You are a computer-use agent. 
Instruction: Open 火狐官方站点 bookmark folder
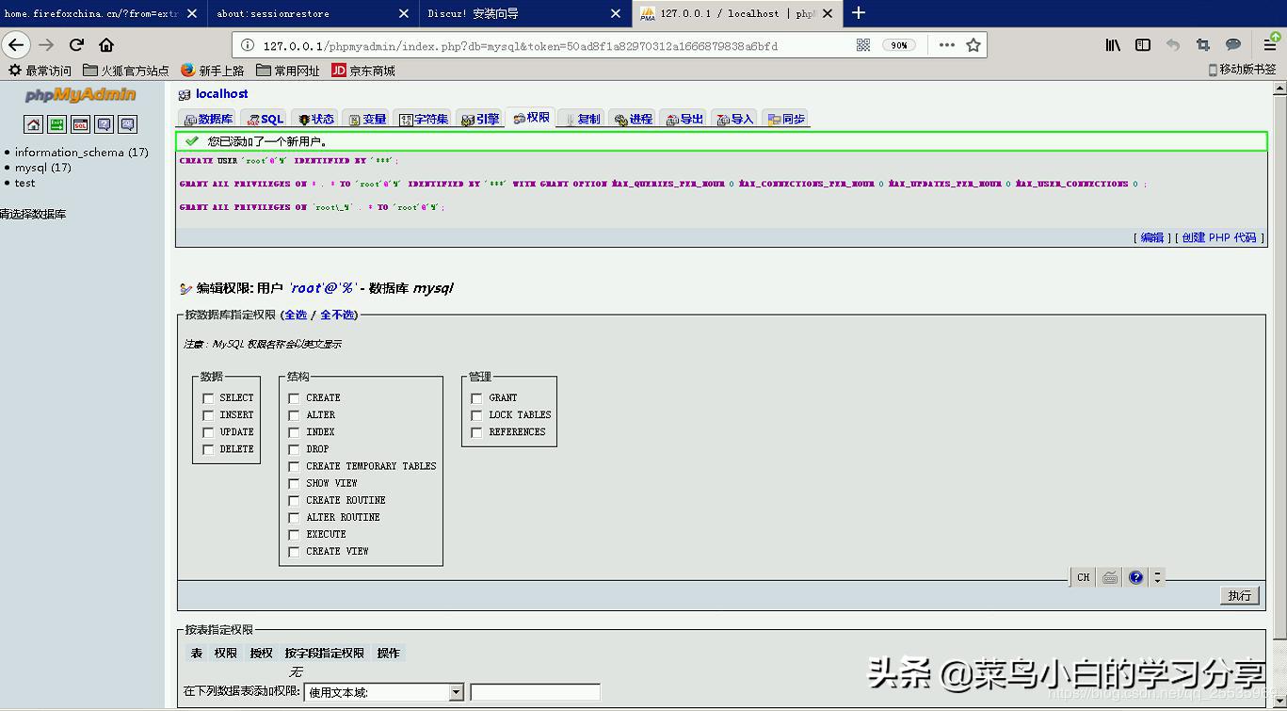click(126, 71)
